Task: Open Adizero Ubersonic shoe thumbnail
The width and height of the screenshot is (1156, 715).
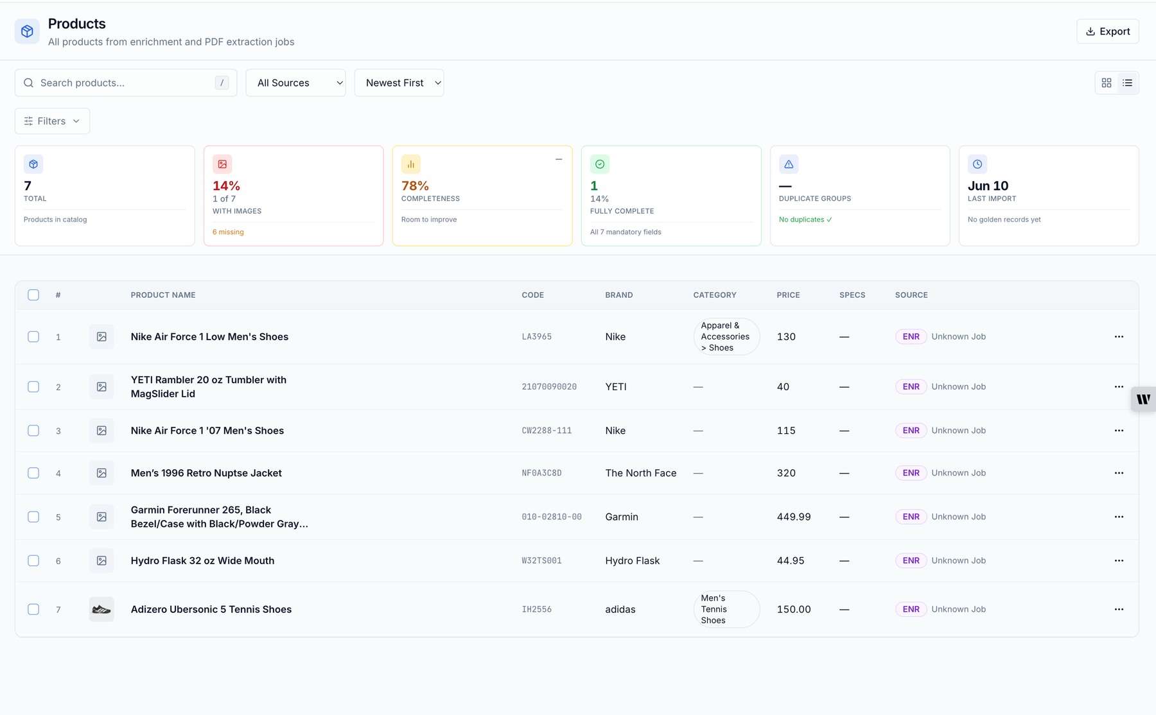Action: (101, 610)
